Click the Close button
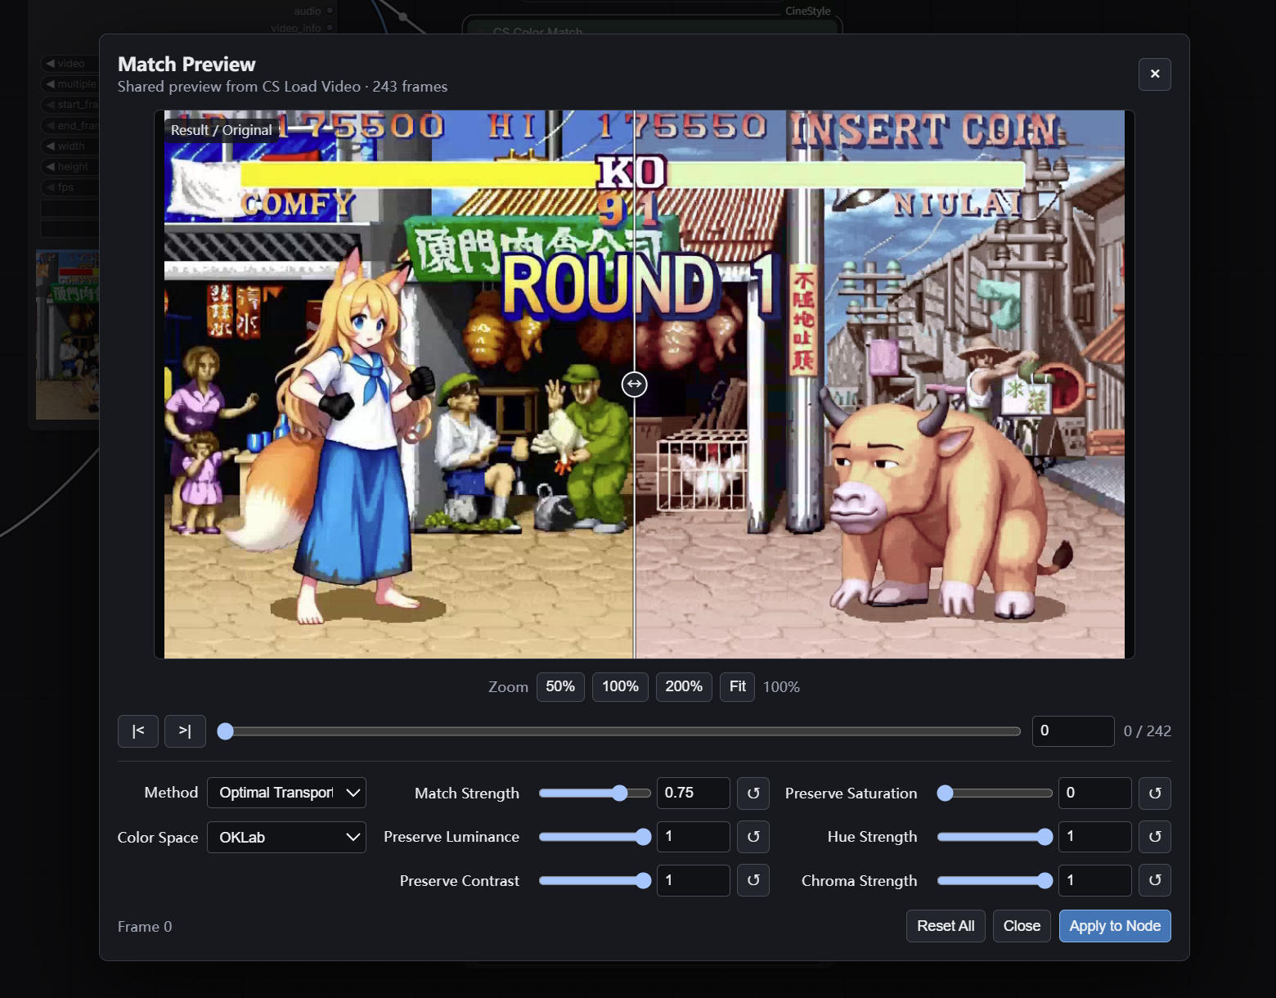The height and width of the screenshot is (998, 1276). (x=1022, y=926)
